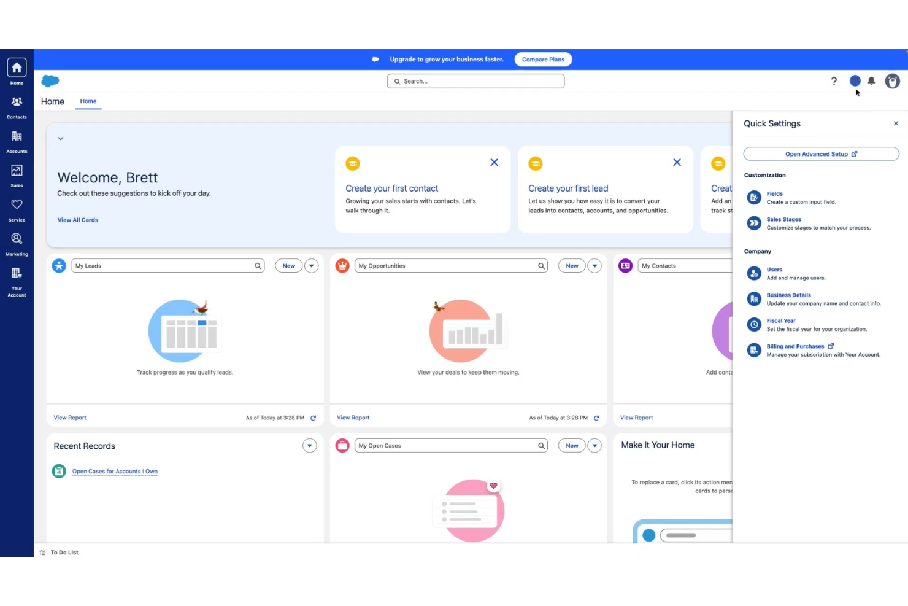This screenshot has width=908, height=606.
Task: Select the Marketing icon in the sidebar
Action: [16, 243]
